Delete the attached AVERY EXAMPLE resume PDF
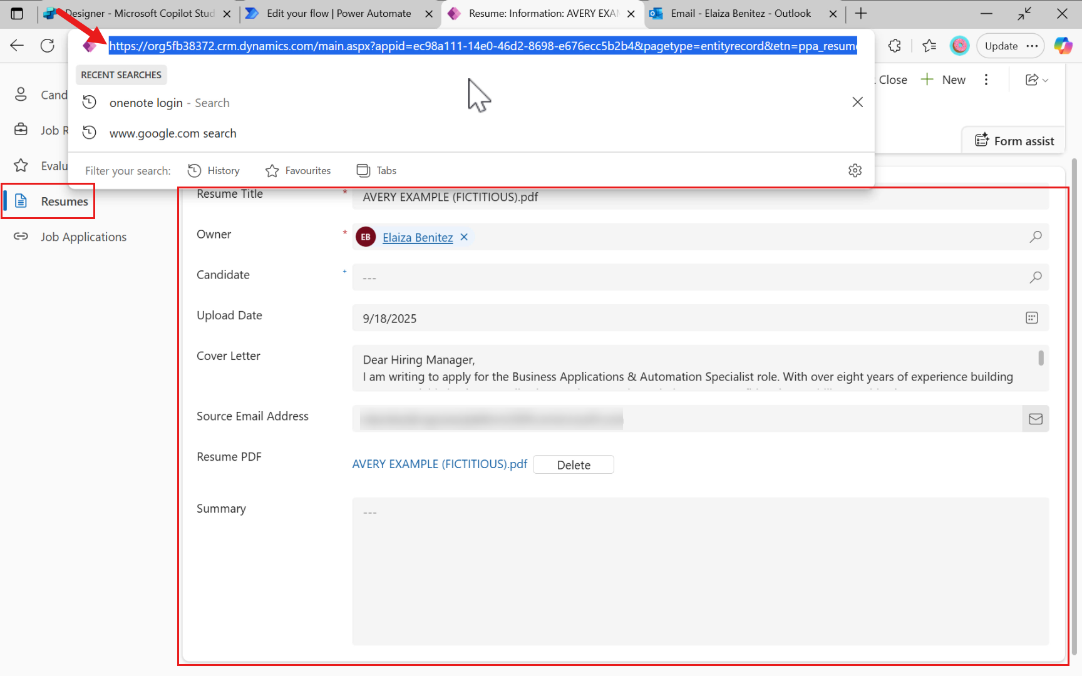Image resolution: width=1082 pixels, height=676 pixels. [573, 464]
